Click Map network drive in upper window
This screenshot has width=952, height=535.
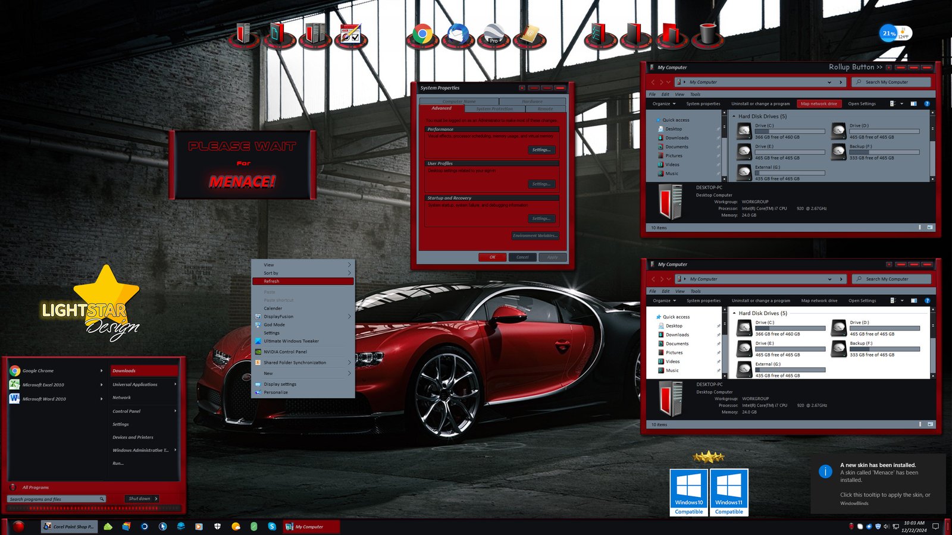tap(819, 103)
